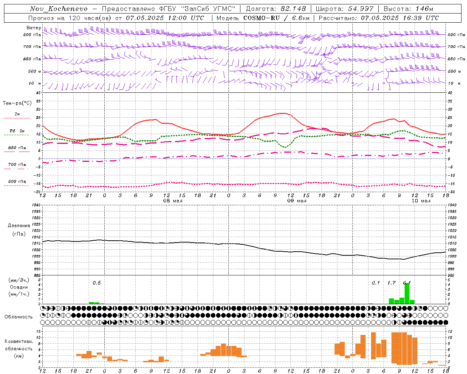This screenshot has width=467, height=374.
Task: Click the Конвективн. convective cloud label
Action: pos(19,341)
